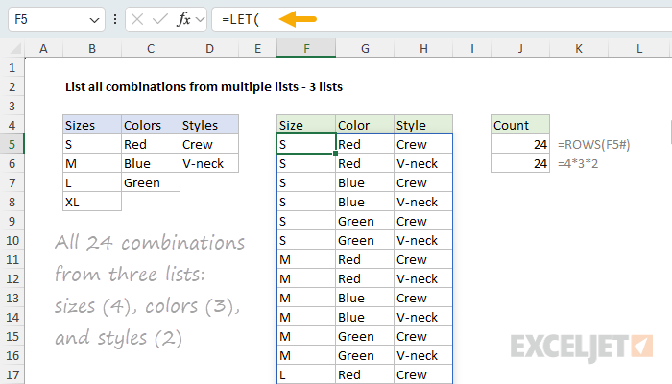Screen dimensions: 672x384
Task: Select row 8 header
Action: coord(12,202)
